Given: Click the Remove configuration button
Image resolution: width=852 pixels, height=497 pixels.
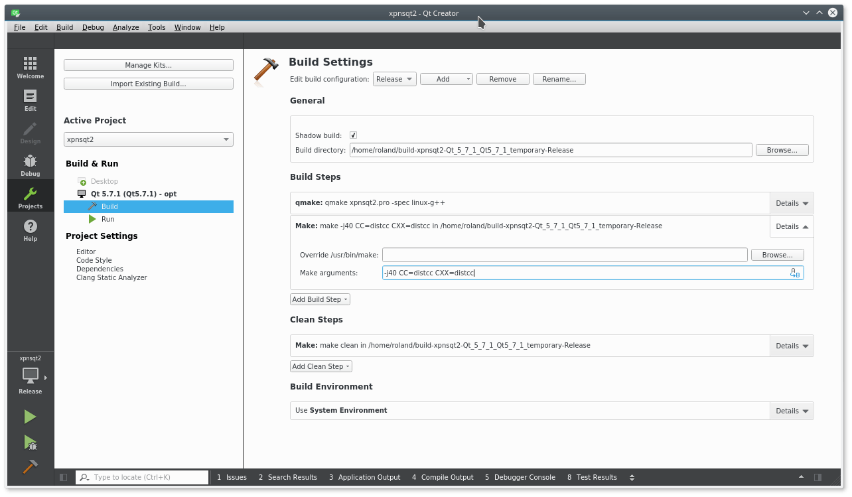Looking at the screenshot, I should (x=503, y=79).
